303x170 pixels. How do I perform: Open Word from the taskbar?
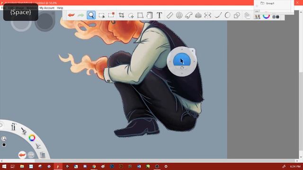click(x=139, y=166)
